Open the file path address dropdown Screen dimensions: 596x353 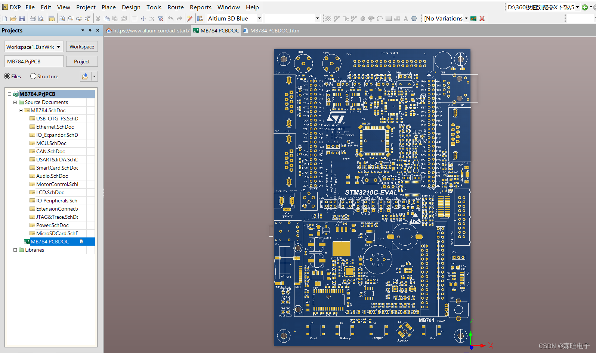[577, 7]
